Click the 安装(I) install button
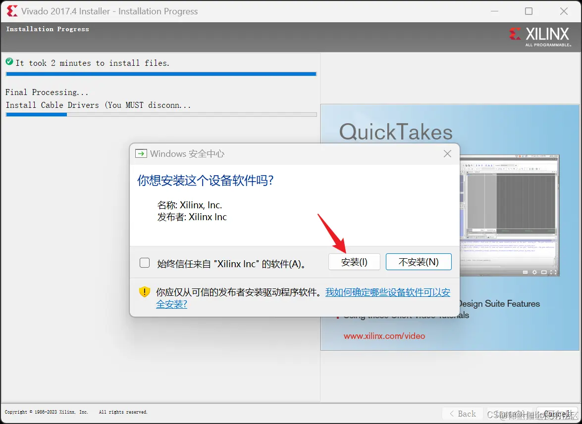The image size is (582, 424). click(354, 262)
